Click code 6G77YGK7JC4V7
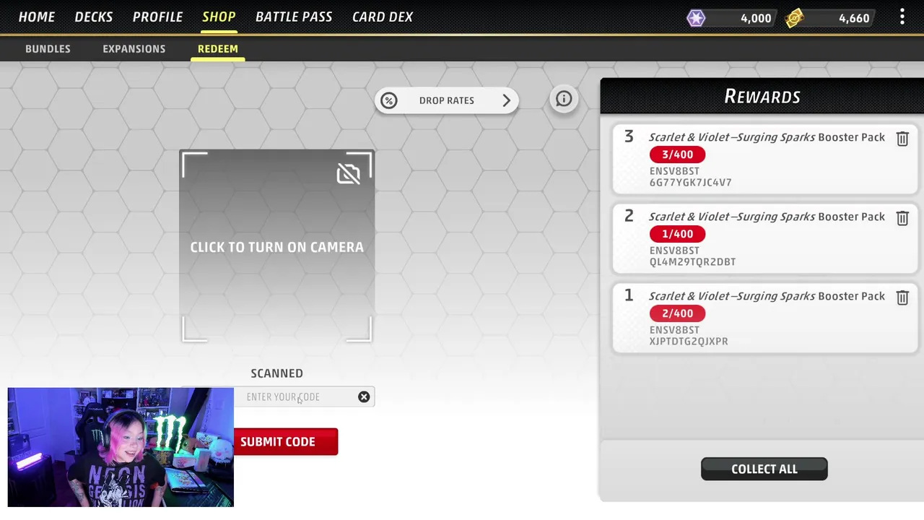924x520 pixels. pos(690,183)
